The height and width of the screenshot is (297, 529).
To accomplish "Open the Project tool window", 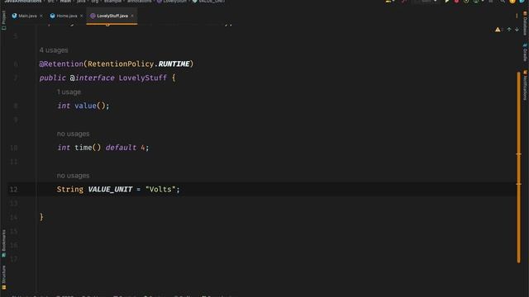I will tap(3, 20).
